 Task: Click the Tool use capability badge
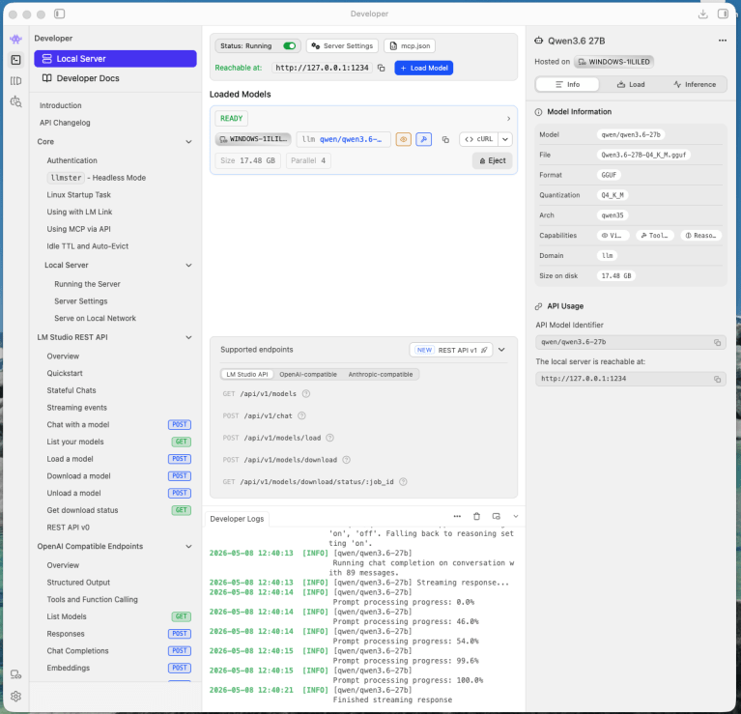(x=654, y=236)
